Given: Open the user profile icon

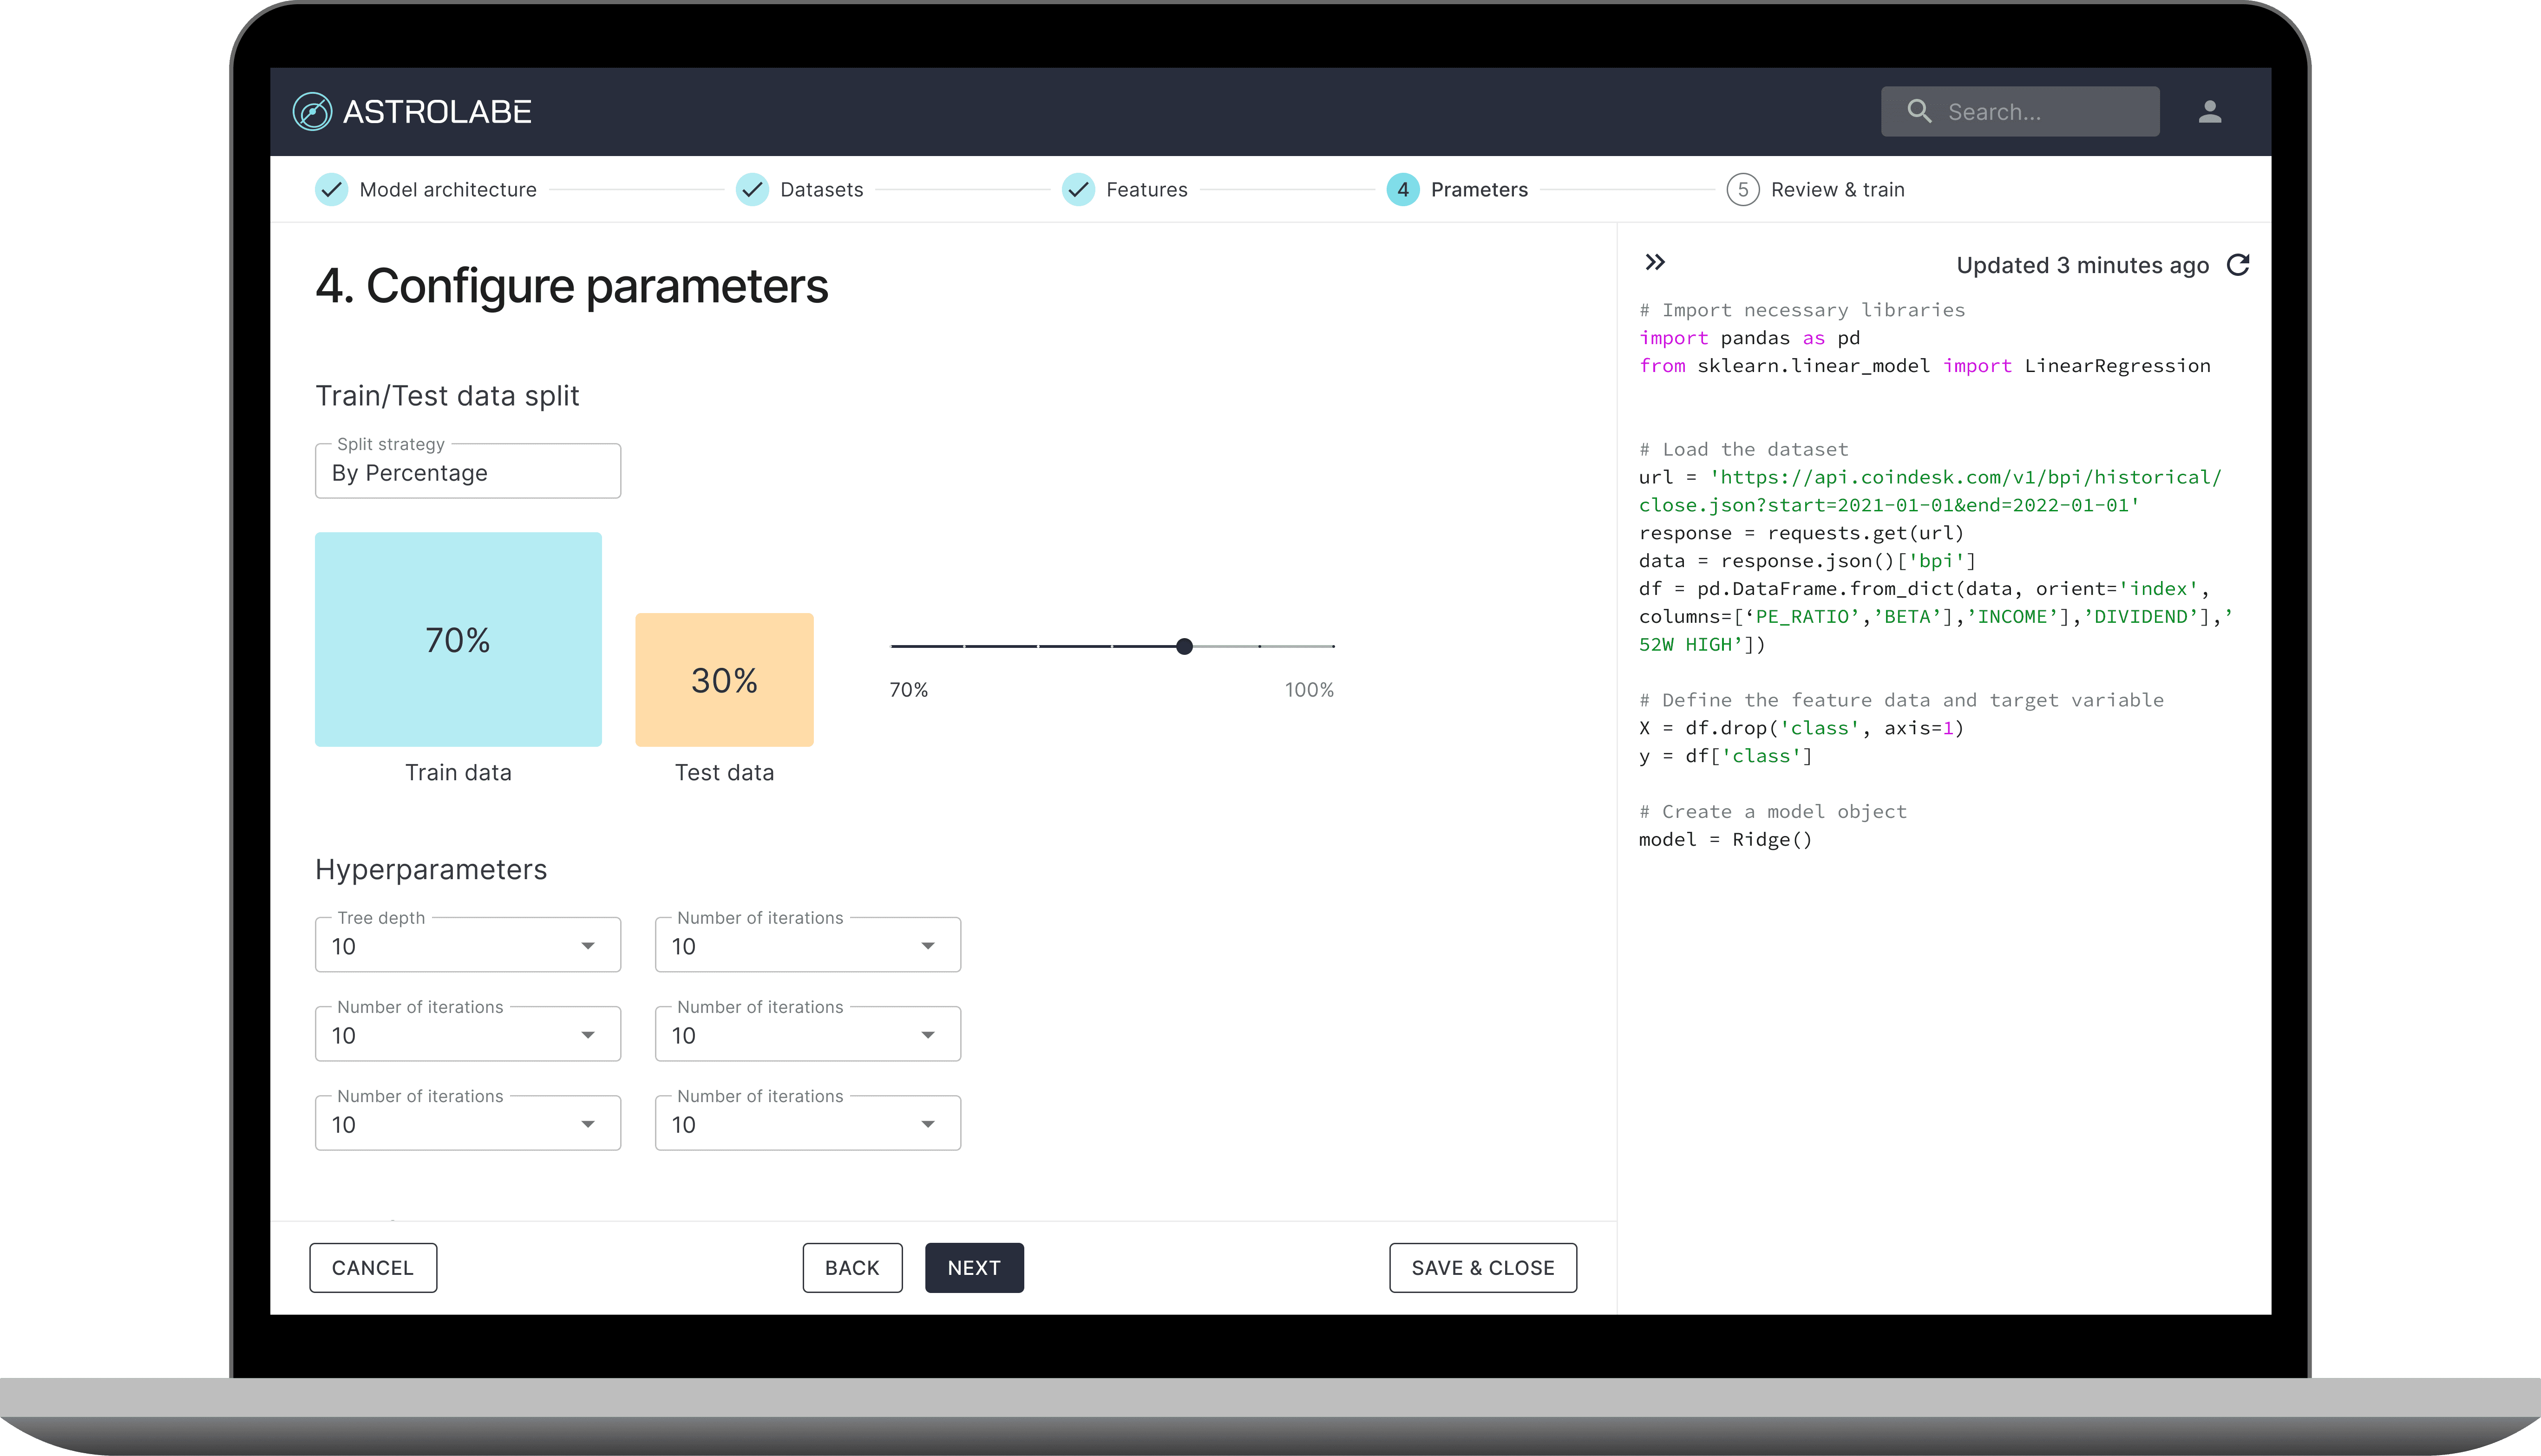Looking at the screenshot, I should tap(2210, 112).
